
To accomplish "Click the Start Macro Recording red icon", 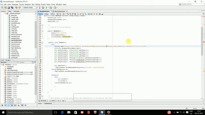I will tap(94, 14).
